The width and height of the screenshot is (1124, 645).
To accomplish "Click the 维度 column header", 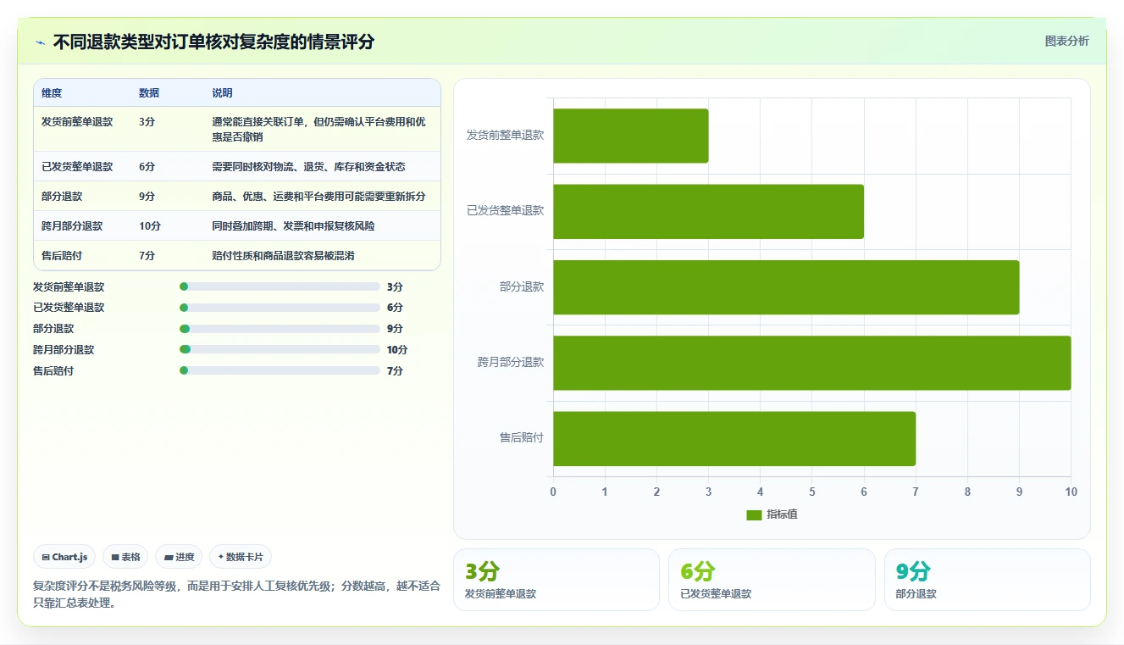I will pyautogui.click(x=52, y=93).
